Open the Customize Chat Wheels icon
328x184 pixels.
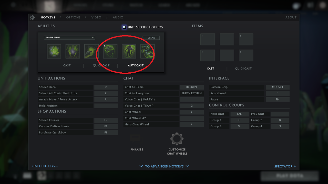tap(177, 139)
